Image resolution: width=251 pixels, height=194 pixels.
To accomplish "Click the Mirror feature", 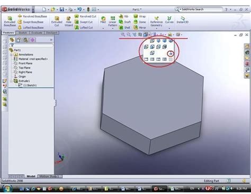I will point(140,27).
